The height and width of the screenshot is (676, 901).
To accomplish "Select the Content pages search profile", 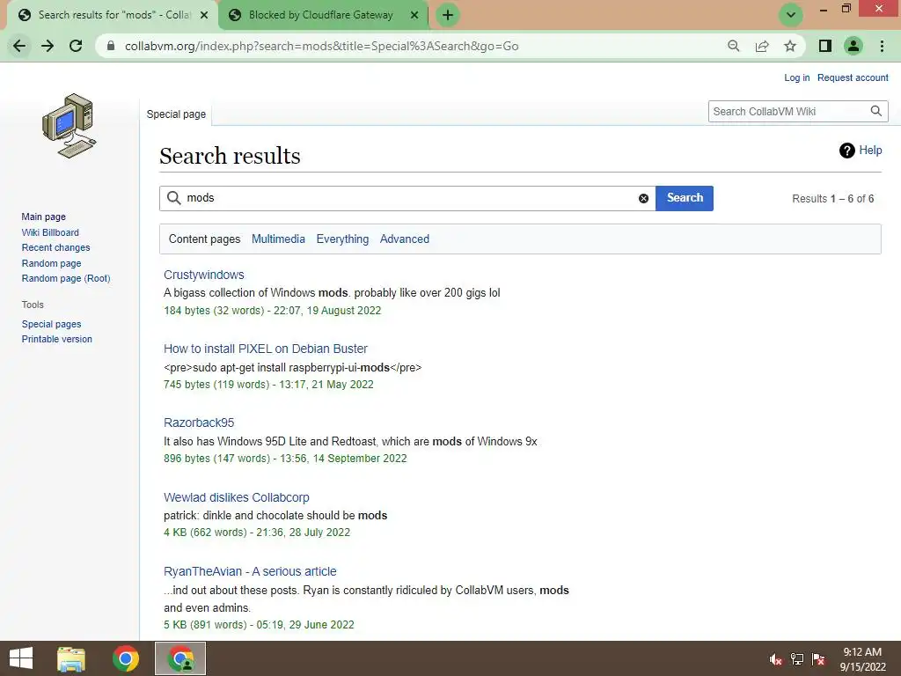I will tap(204, 239).
